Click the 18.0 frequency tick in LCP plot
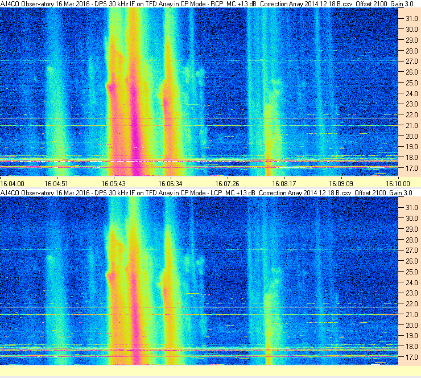The width and height of the screenshot is (421, 378). click(411, 347)
